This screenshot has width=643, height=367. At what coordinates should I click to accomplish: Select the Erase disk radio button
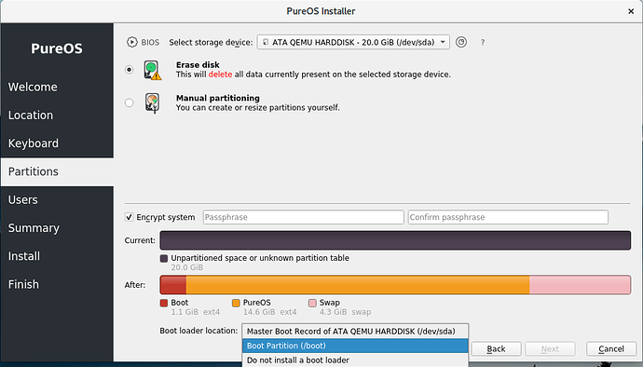(130, 69)
